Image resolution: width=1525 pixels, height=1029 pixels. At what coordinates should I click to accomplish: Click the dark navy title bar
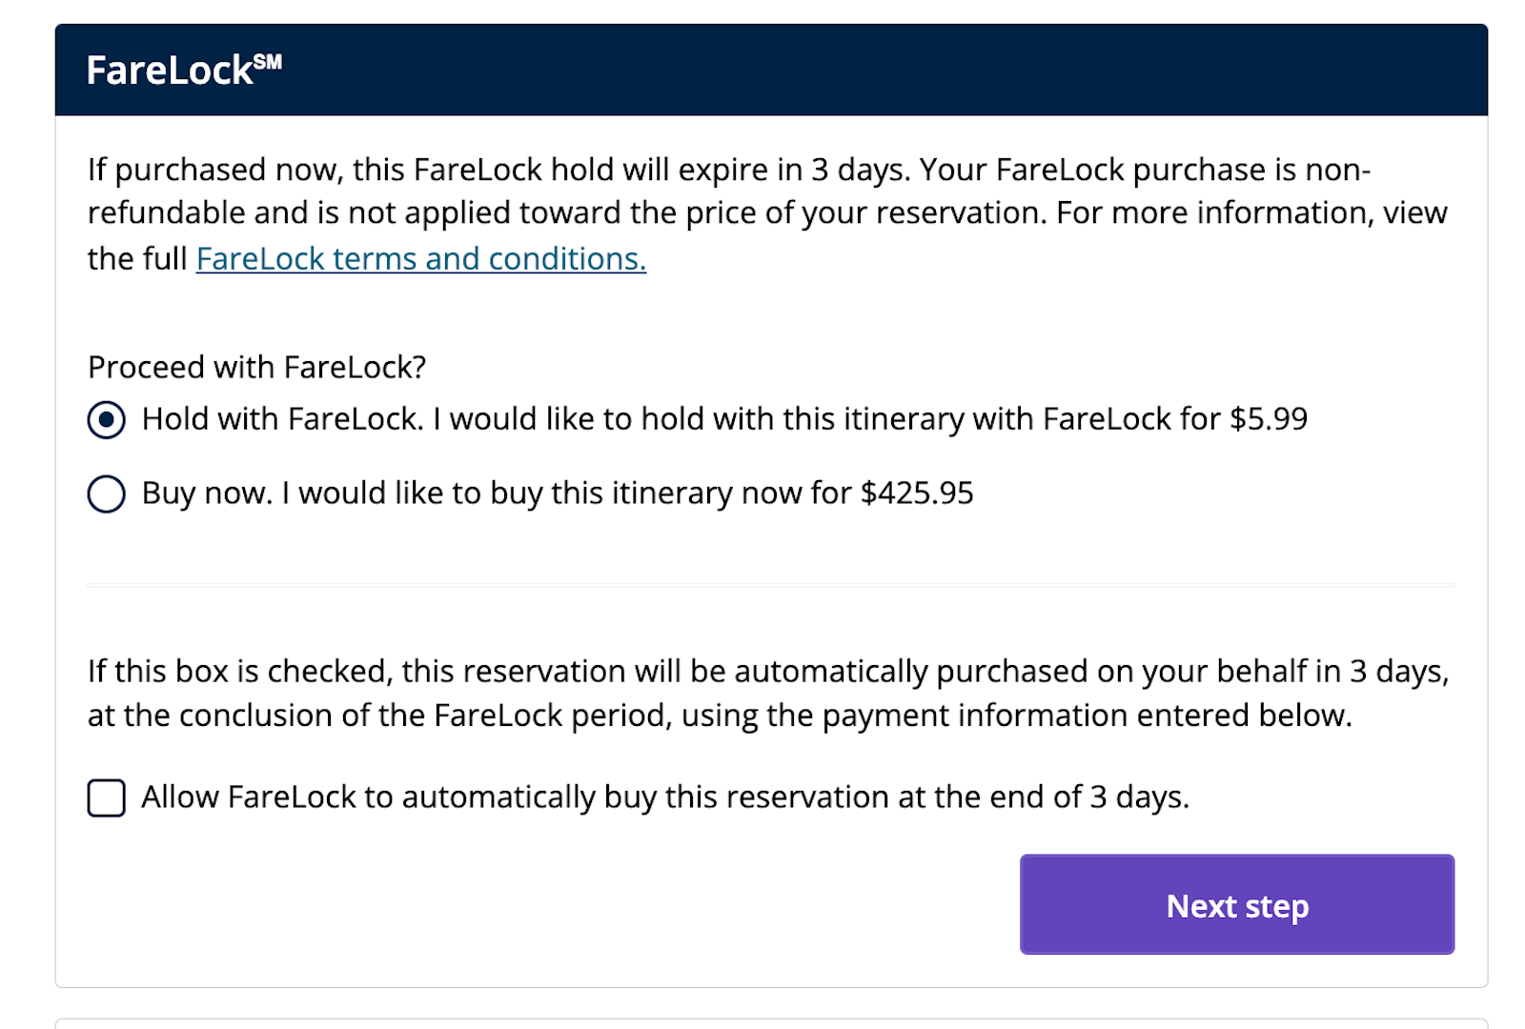(x=762, y=70)
